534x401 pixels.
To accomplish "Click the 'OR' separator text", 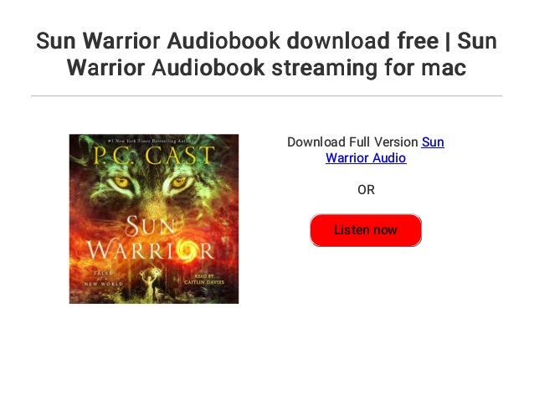I will pos(366,190).
